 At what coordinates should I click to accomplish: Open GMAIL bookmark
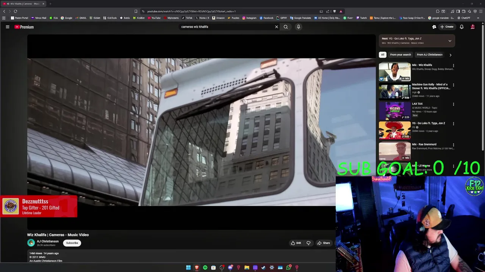point(81,18)
